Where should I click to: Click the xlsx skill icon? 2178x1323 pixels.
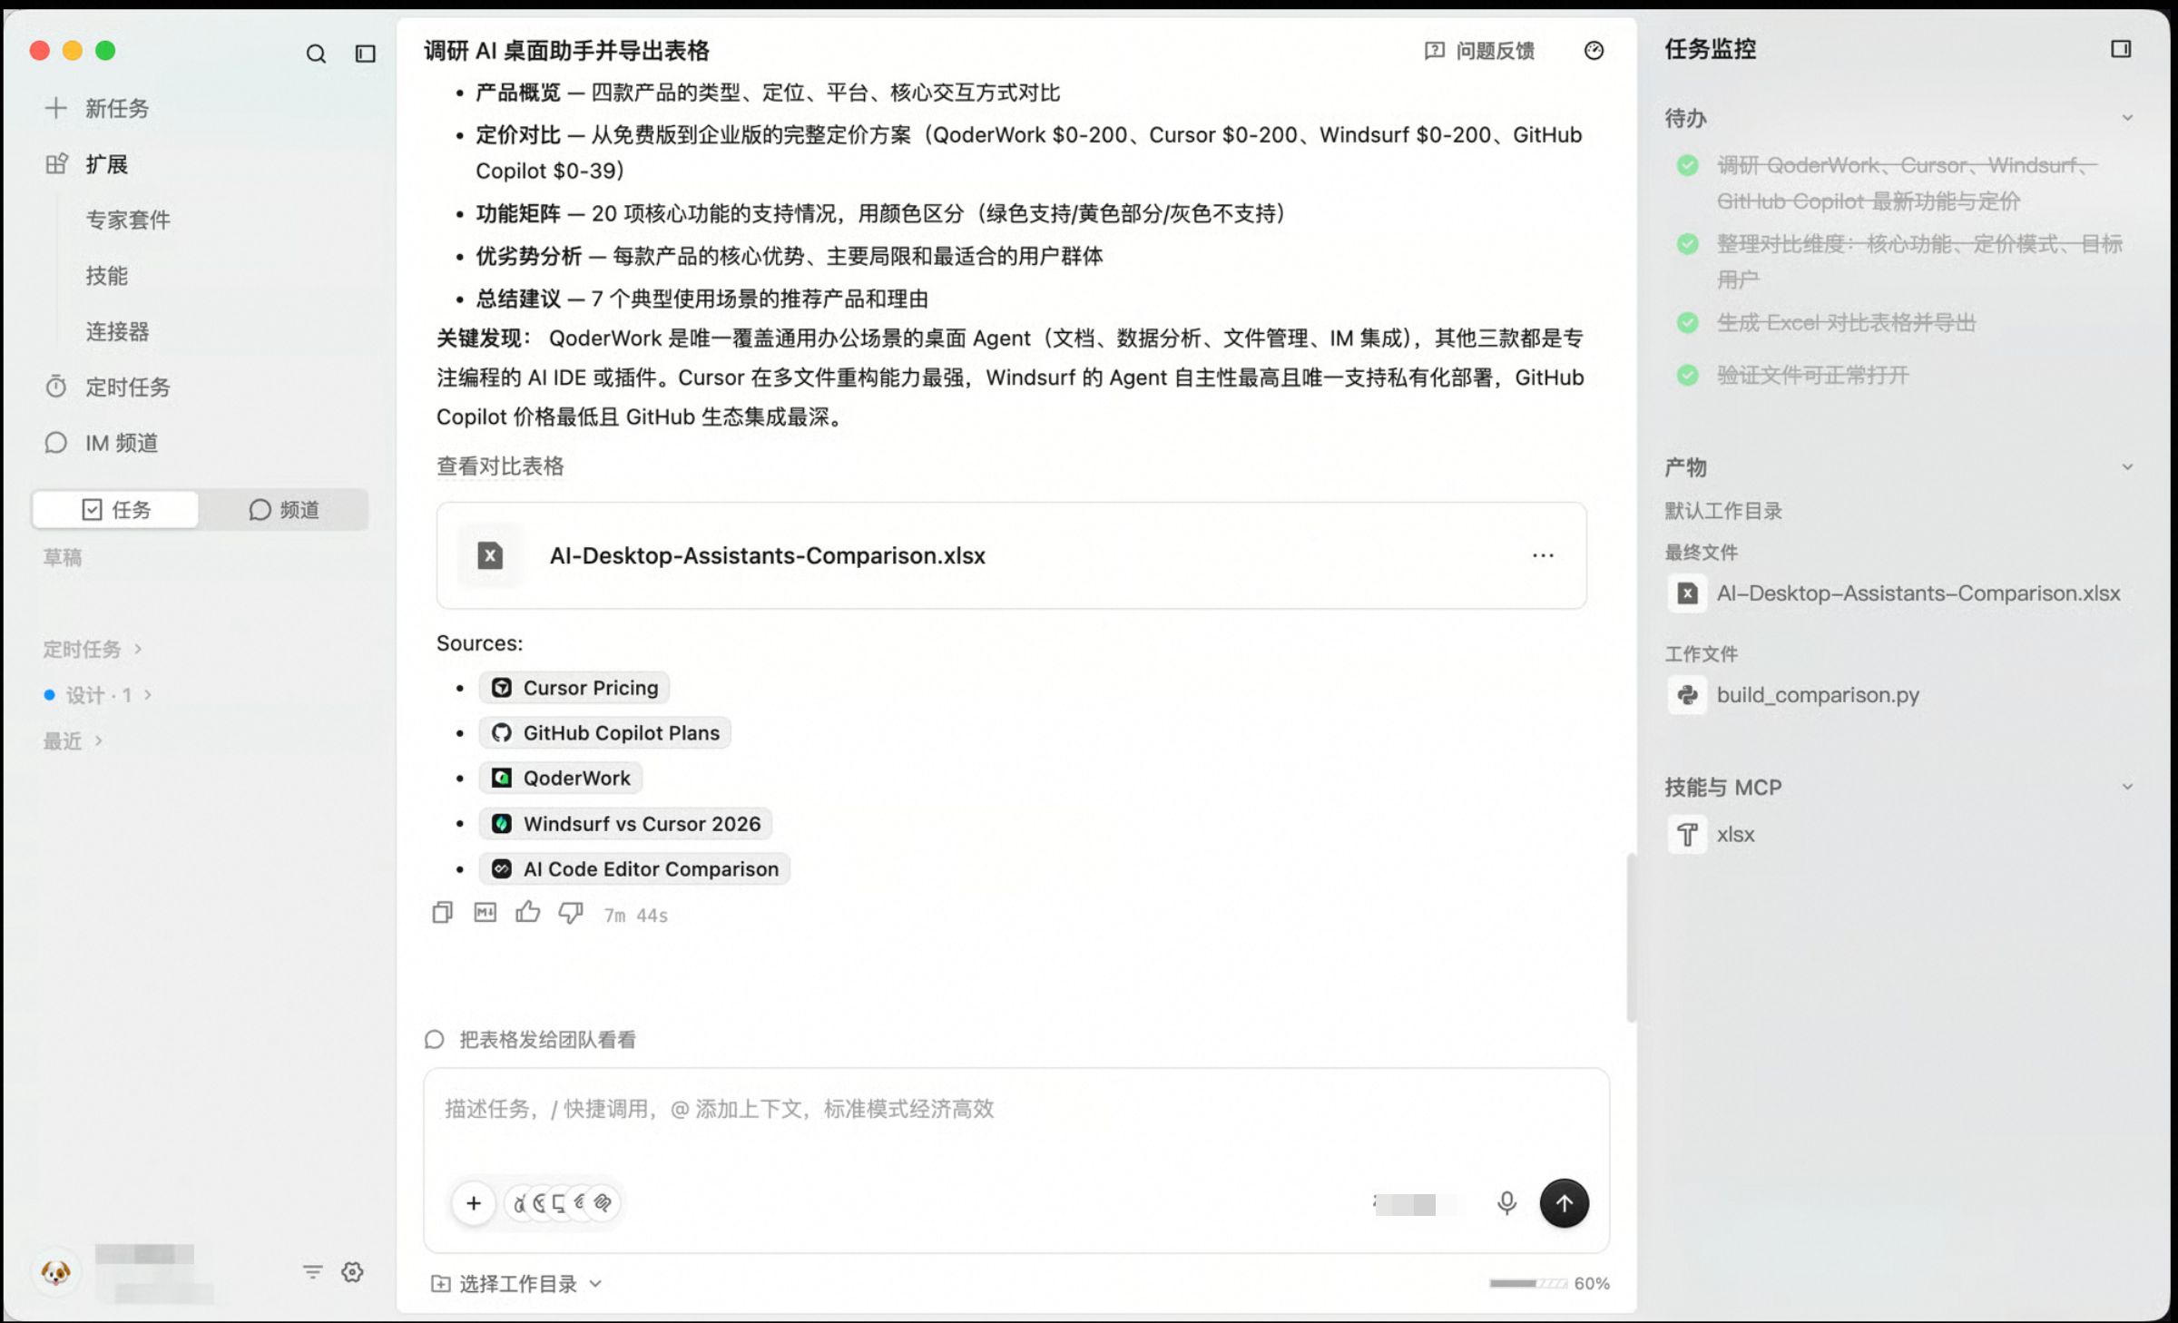pos(1688,835)
